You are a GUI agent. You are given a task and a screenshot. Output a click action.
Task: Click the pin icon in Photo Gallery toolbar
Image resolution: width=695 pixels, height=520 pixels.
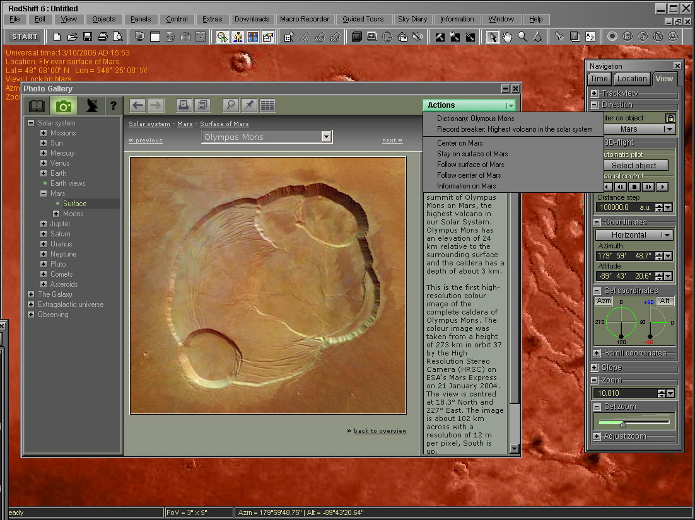pyautogui.click(x=249, y=105)
